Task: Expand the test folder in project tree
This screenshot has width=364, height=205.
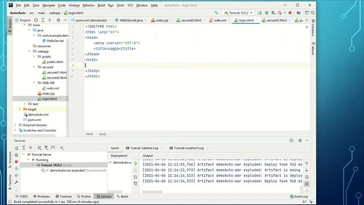Action: [24, 104]
